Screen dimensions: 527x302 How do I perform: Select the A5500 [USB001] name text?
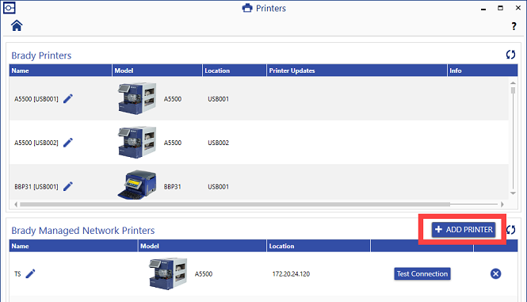(x=36, y=99)
